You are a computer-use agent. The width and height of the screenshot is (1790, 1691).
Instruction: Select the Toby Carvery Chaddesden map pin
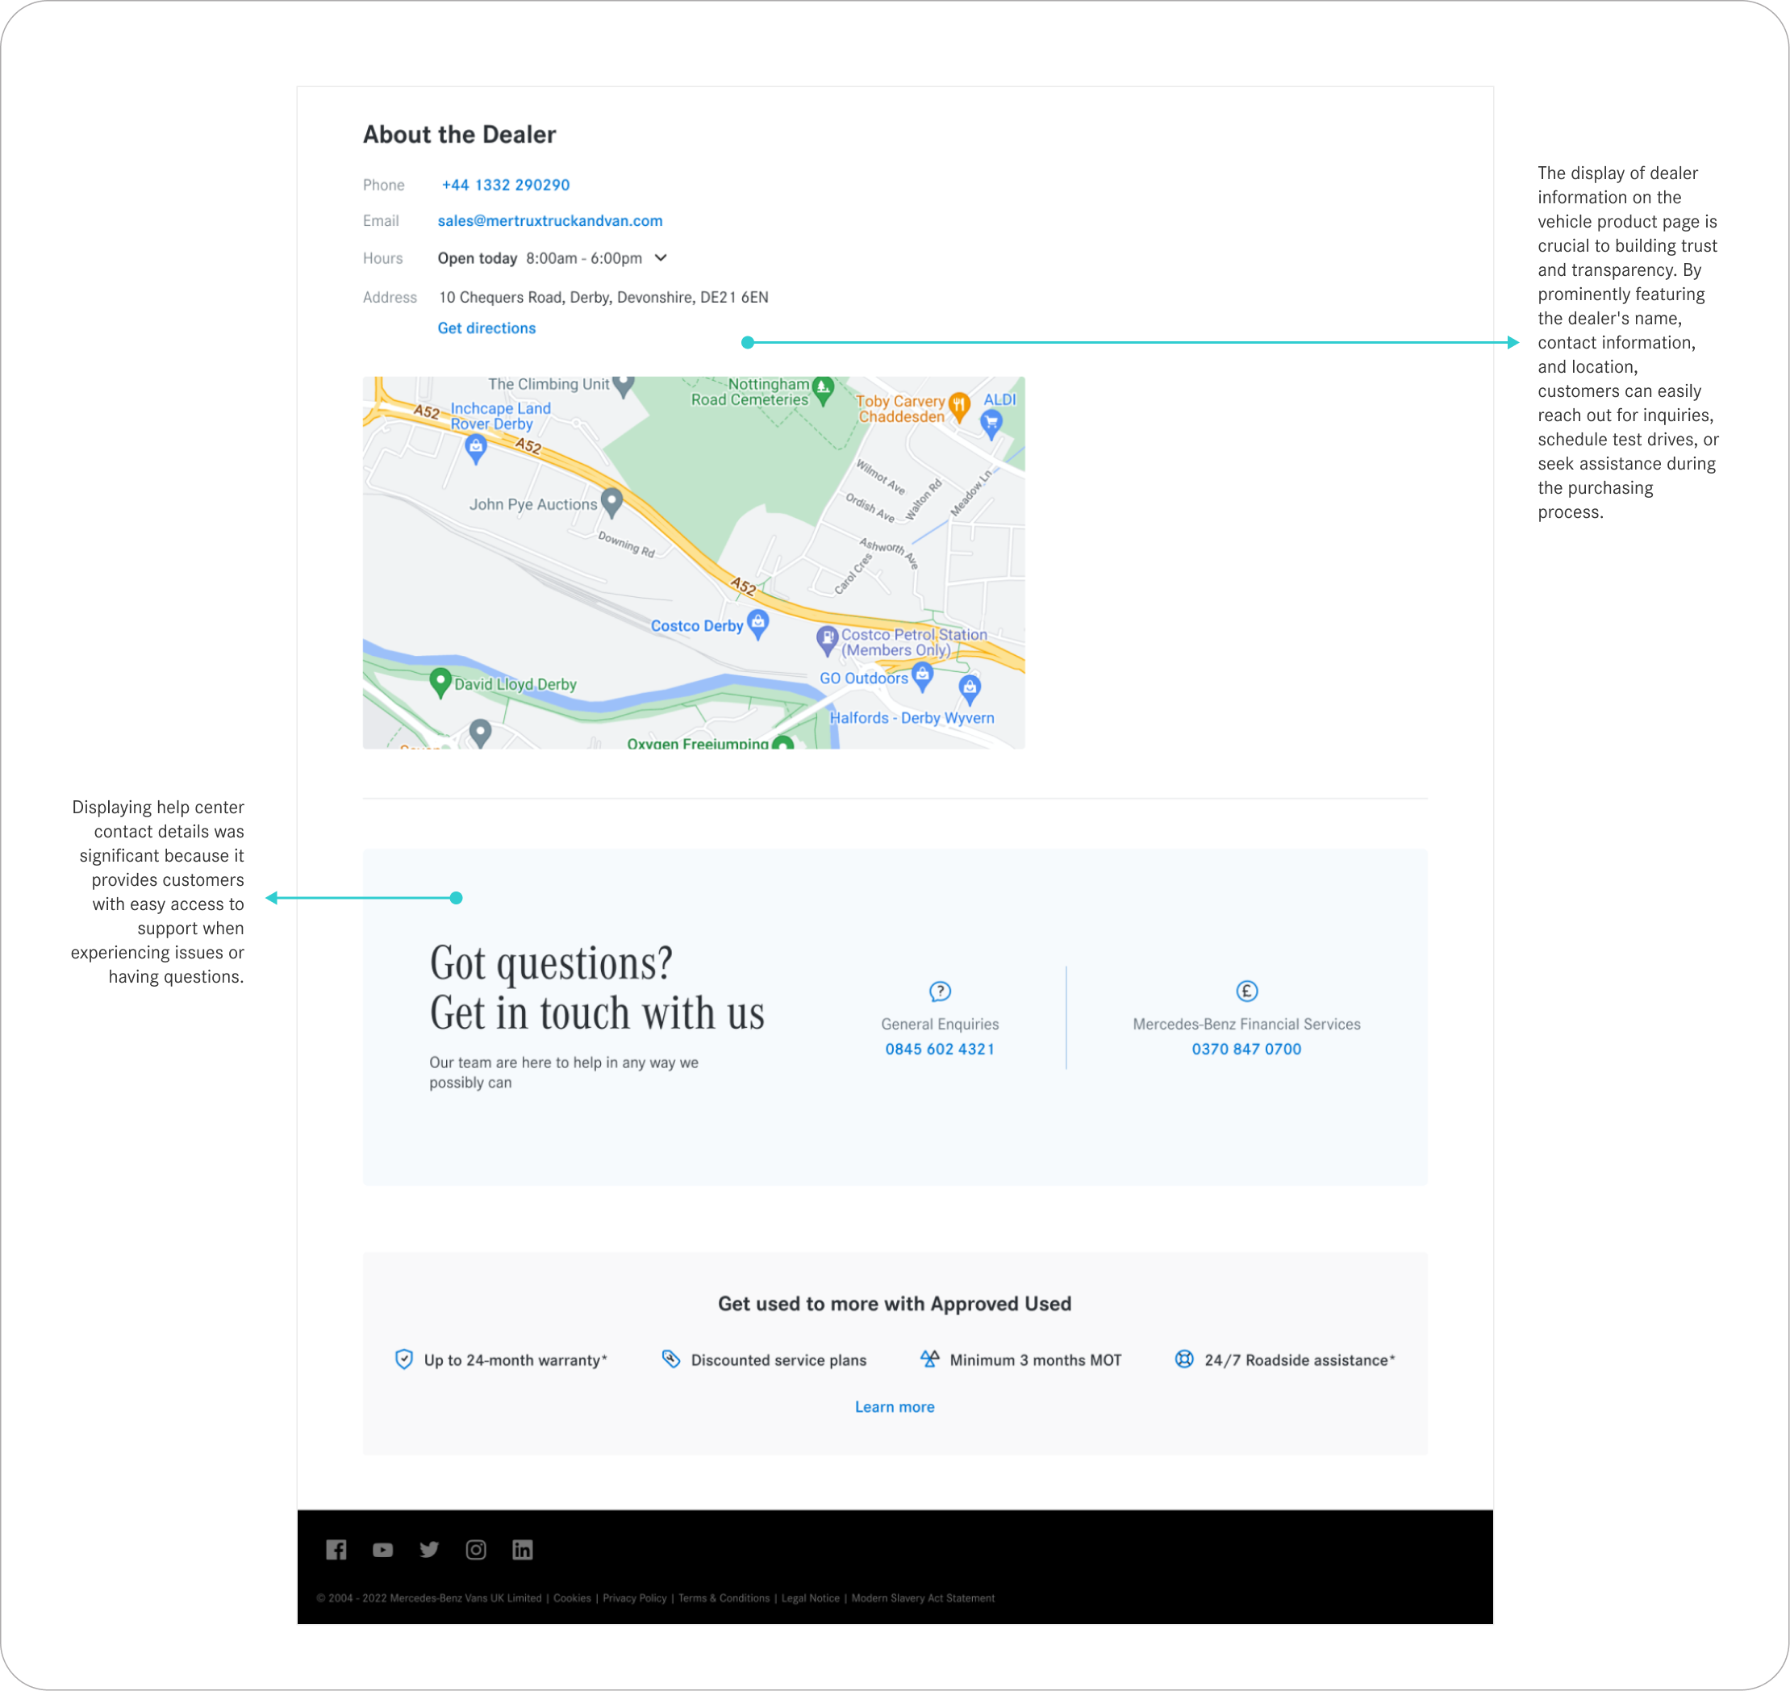pyautogui.click(x=960, y=407)
